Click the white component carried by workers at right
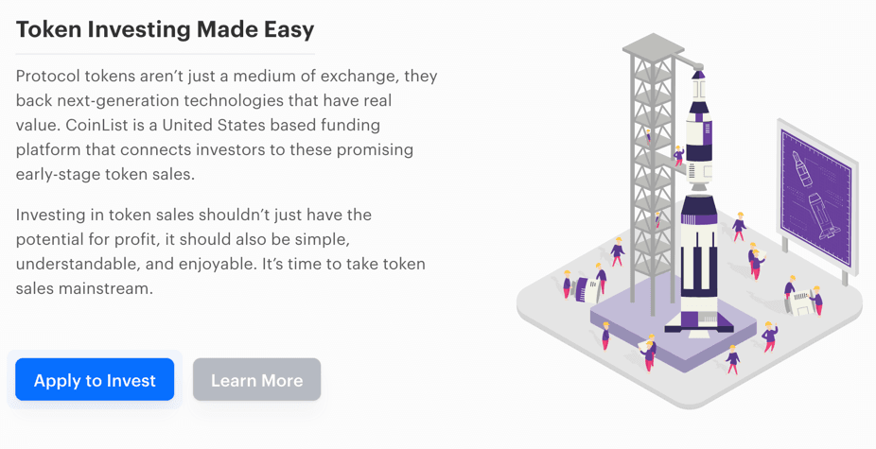The image size is (876, 449). point(802,301)
